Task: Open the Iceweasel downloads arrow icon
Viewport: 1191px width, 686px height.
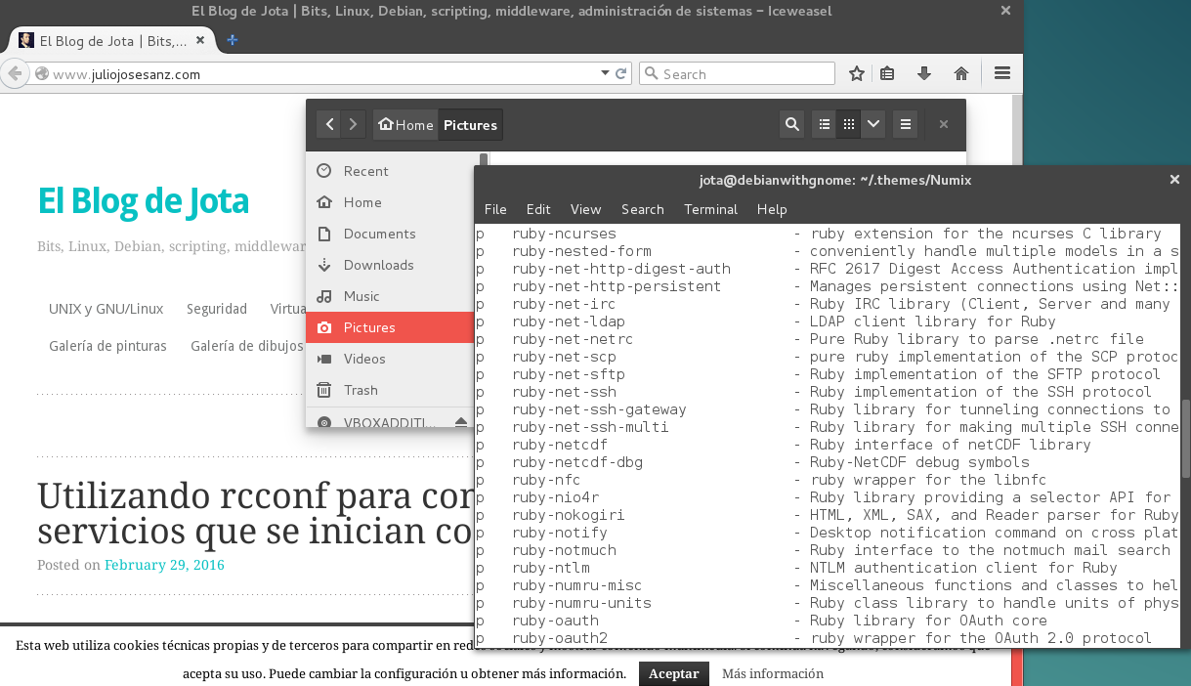Action: tap(923, 73)
